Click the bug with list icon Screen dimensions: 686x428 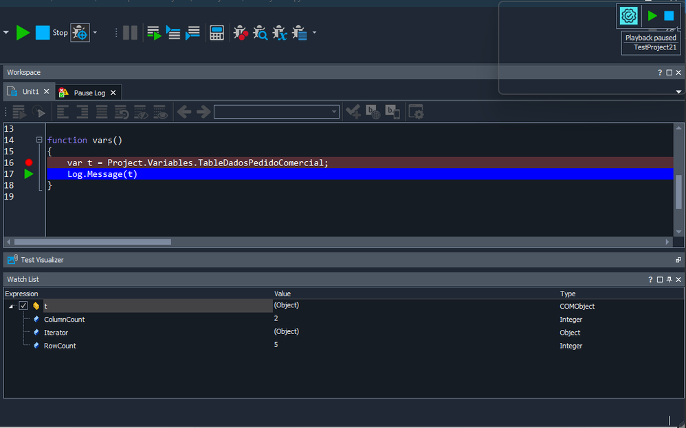(x=299, y=32)
